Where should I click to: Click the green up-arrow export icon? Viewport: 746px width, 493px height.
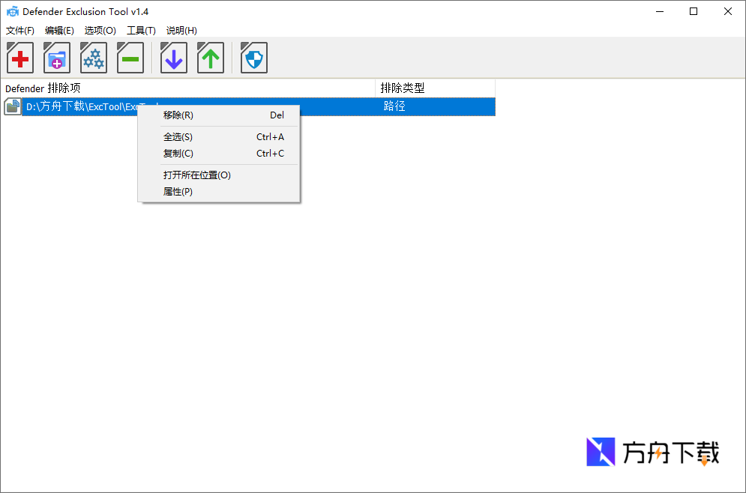(210, 58)
